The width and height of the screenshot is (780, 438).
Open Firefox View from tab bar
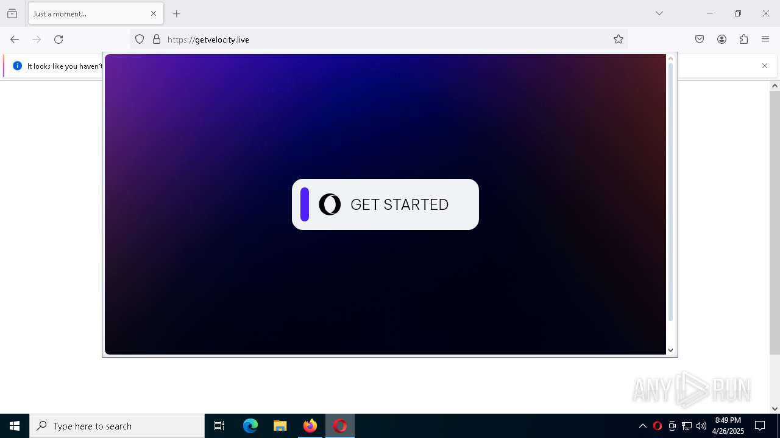pyautogui.click(x=12, y=13)
